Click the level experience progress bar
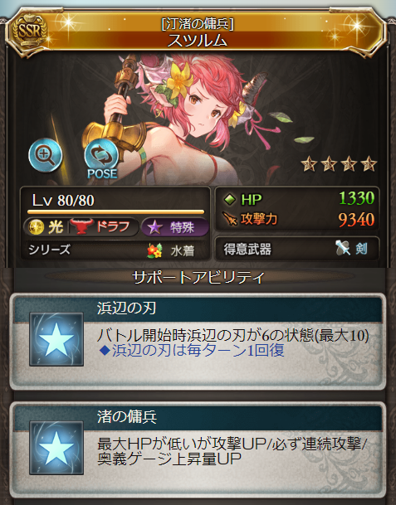The width and height of the screenshot is (396, 505). [115, 212]
